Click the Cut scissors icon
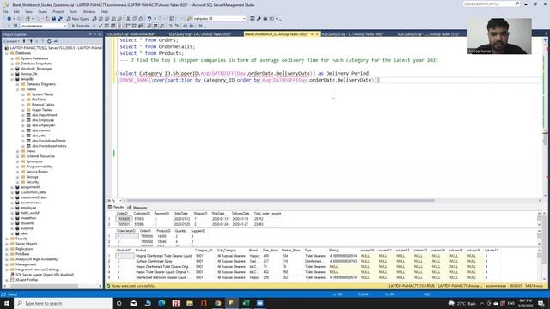This screenshot has height=309, width=550. [x=128, y=19]
